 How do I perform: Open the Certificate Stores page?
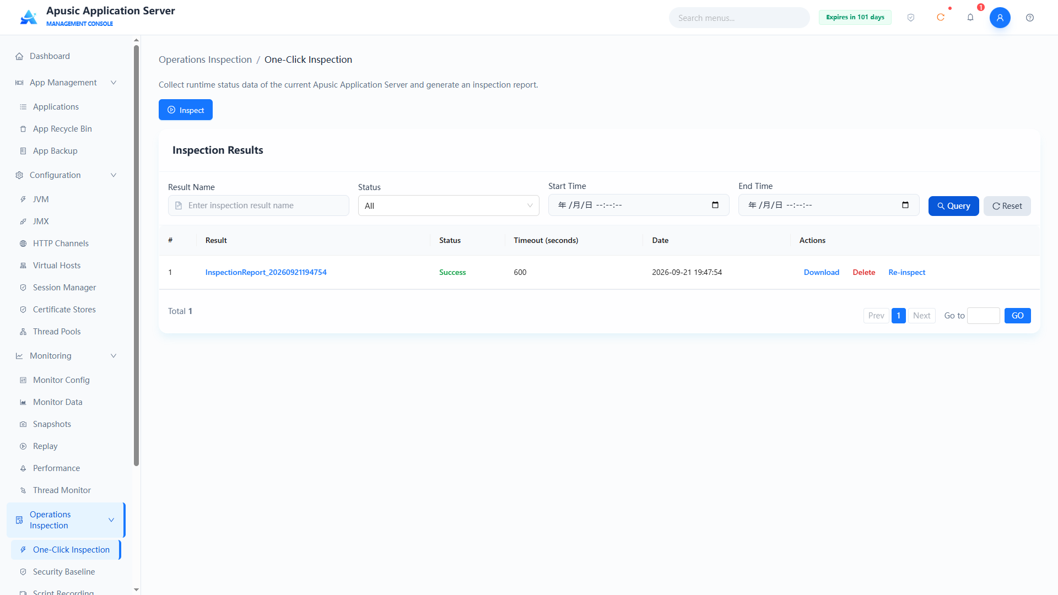(66, 310)
